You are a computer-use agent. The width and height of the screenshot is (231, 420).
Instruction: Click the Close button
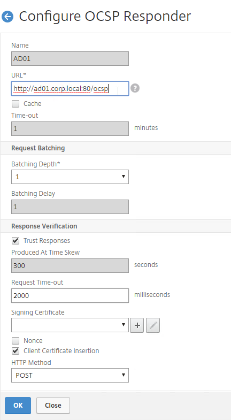(53, 405)
